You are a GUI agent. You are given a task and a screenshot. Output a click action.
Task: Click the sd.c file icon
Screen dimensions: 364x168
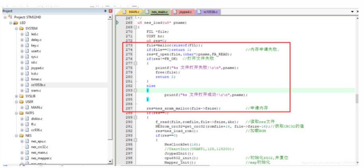27,62
